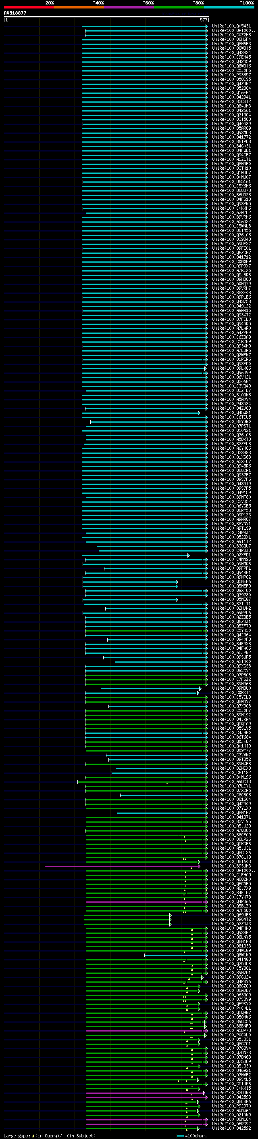Click the green ~80% identity legend bar
The image size is (258, 1139).
click(x=179, y=8)
